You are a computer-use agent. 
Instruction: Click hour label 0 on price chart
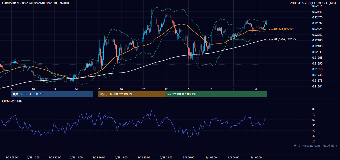[x=189, y=89]
